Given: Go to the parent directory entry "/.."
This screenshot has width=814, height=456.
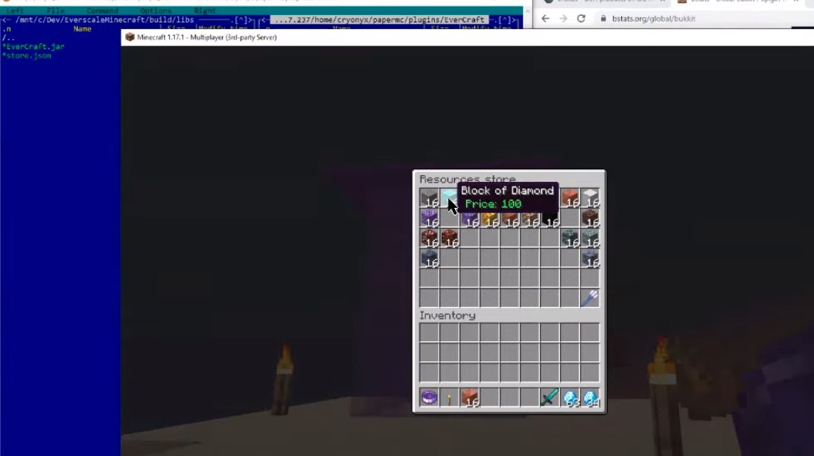Looking at the screenshot, I should tap(8, 37).
